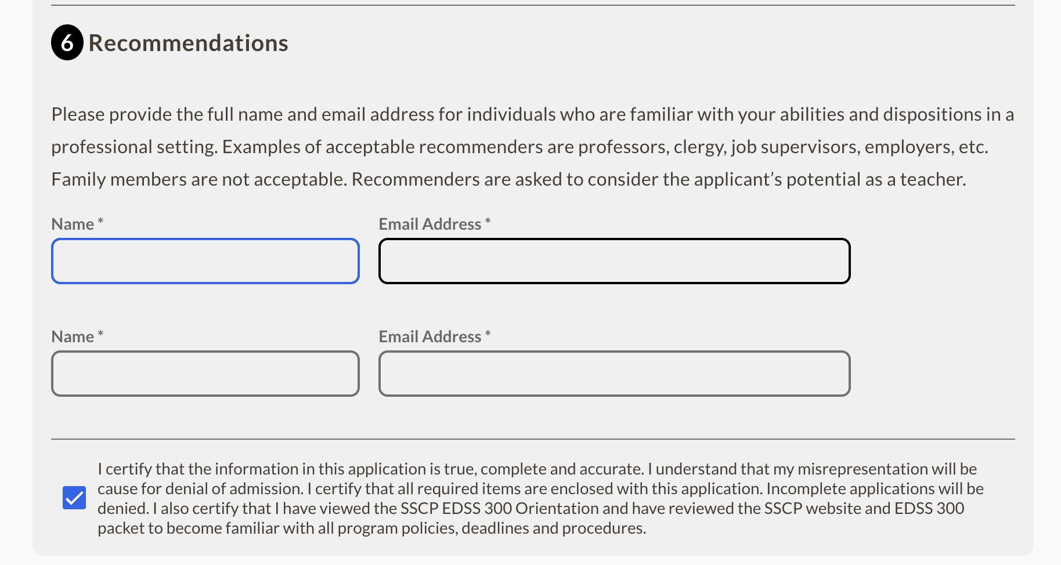Click the asterisk beside the first Name label
This screenshot has height=565, width=1061.
coord(100,222)
